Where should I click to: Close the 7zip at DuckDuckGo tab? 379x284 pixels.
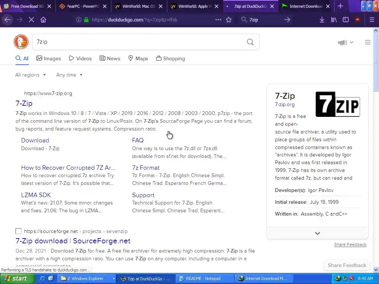(272, 6)
